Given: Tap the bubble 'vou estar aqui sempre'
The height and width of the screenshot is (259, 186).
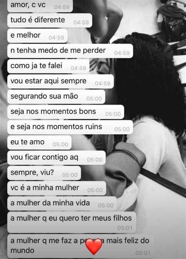Looking at the screenshot, I should pyautogui.click(x=60, y=82).
